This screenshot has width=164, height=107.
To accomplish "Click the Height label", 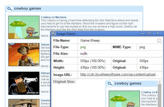I will (x=59, y=67).
